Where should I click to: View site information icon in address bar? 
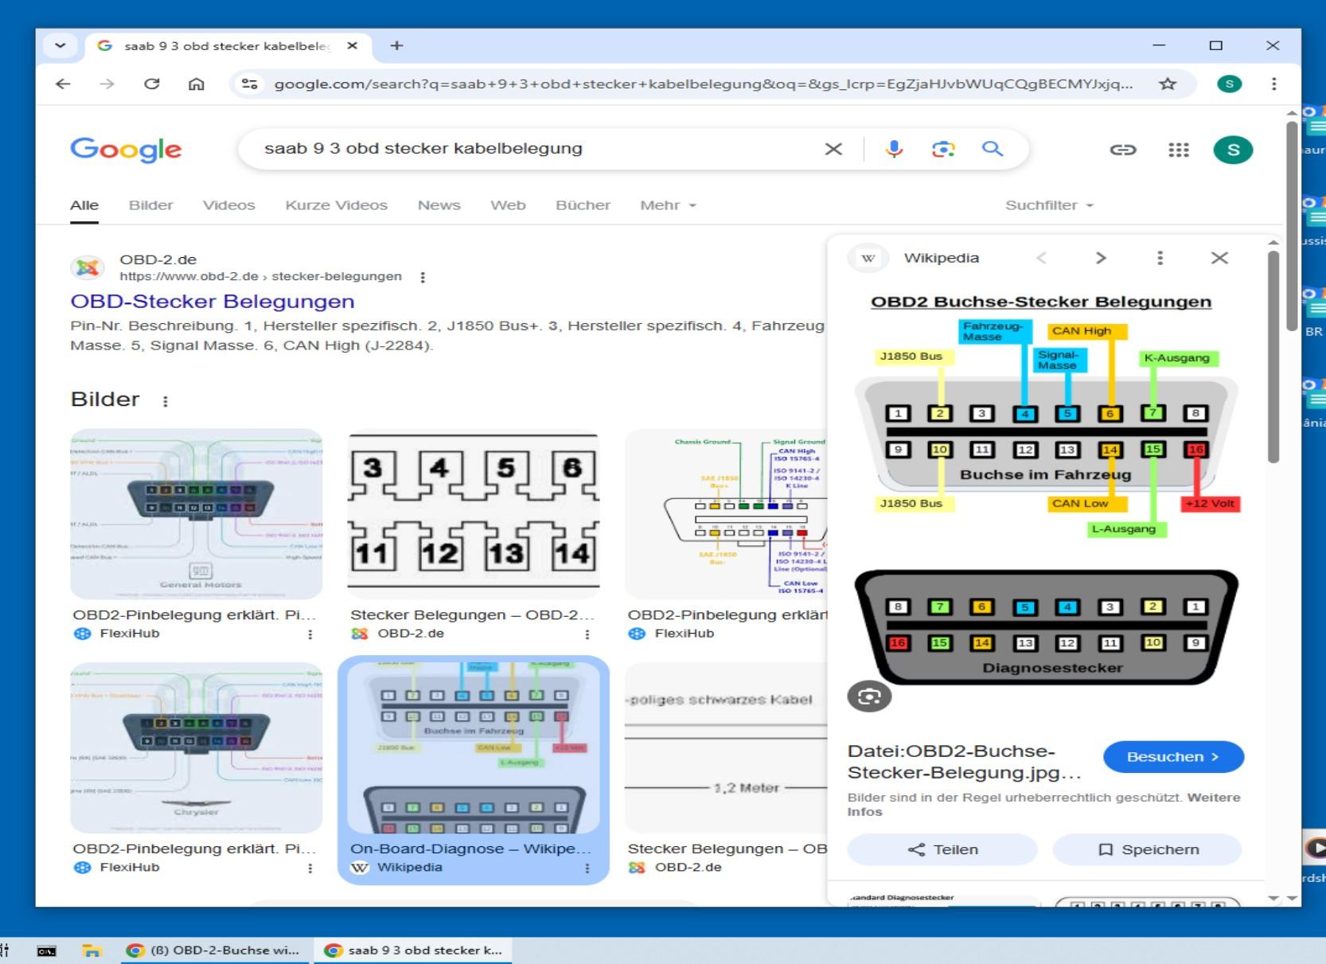click(250, 84)
